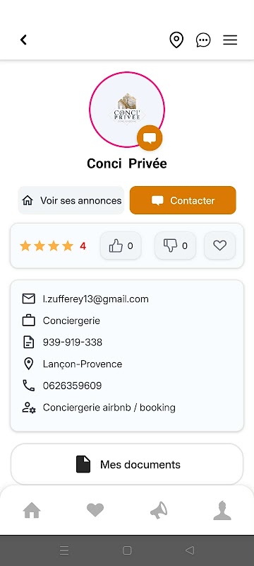Tap the four-star rating

(x=53, y=246)
